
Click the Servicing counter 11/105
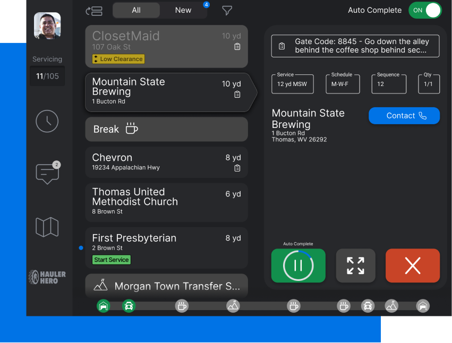point(47,76)
